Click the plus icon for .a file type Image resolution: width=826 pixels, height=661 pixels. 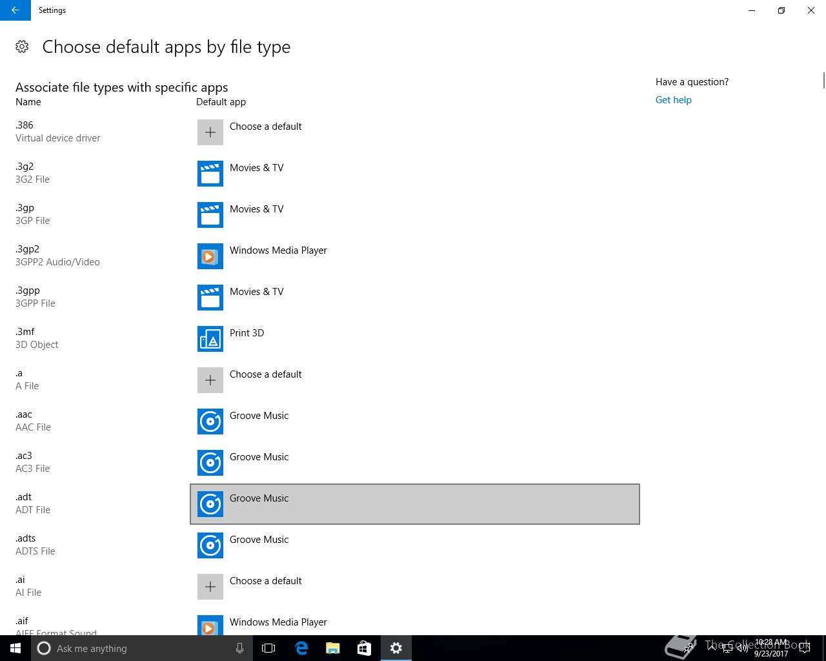(x=210, y=380)
